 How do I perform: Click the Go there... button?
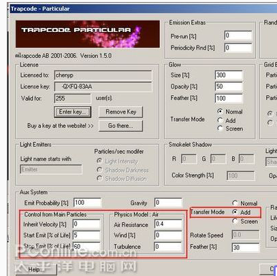(120, 126)
